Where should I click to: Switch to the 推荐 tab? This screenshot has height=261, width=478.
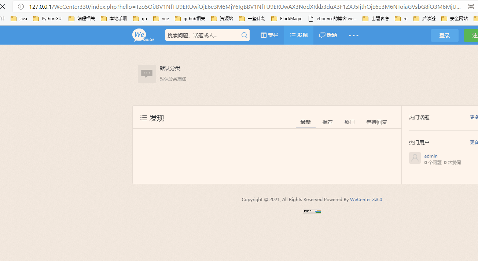click(327, 122)
